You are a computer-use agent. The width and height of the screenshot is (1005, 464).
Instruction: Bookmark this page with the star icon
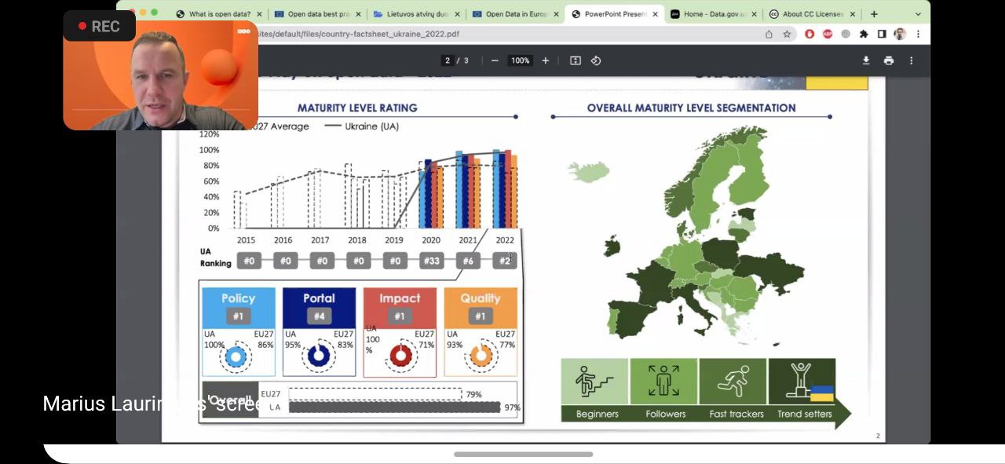point(787,34)
